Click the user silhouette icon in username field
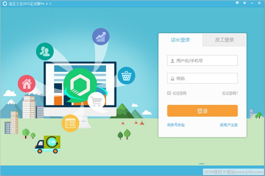Image resolution: width=265 pixels, height=176 pixels. pos(172,61)
